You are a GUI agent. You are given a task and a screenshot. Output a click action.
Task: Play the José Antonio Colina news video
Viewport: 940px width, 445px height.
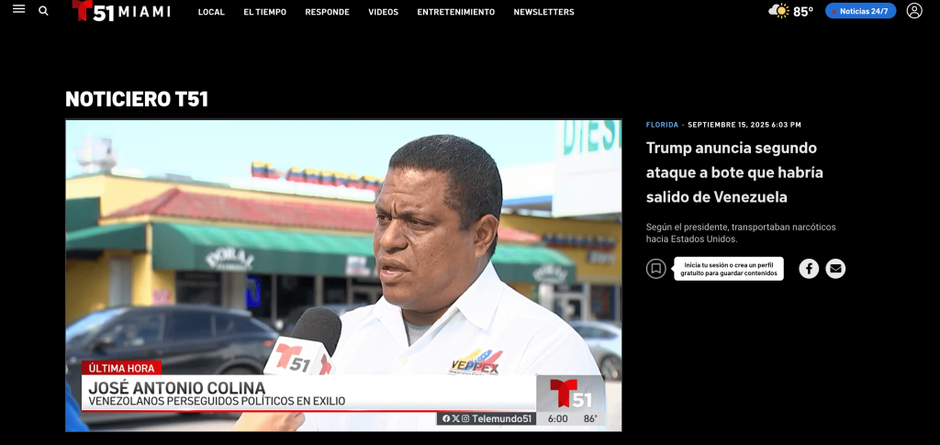pyautogui.click(x=343, y=275)
